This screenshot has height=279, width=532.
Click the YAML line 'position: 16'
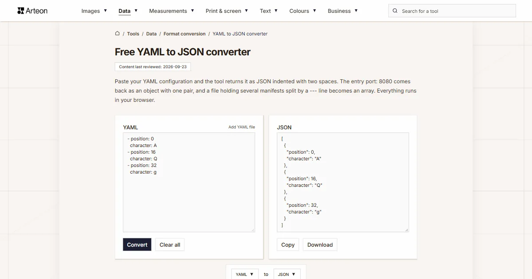pyautogui.click(x=143, y=152)
